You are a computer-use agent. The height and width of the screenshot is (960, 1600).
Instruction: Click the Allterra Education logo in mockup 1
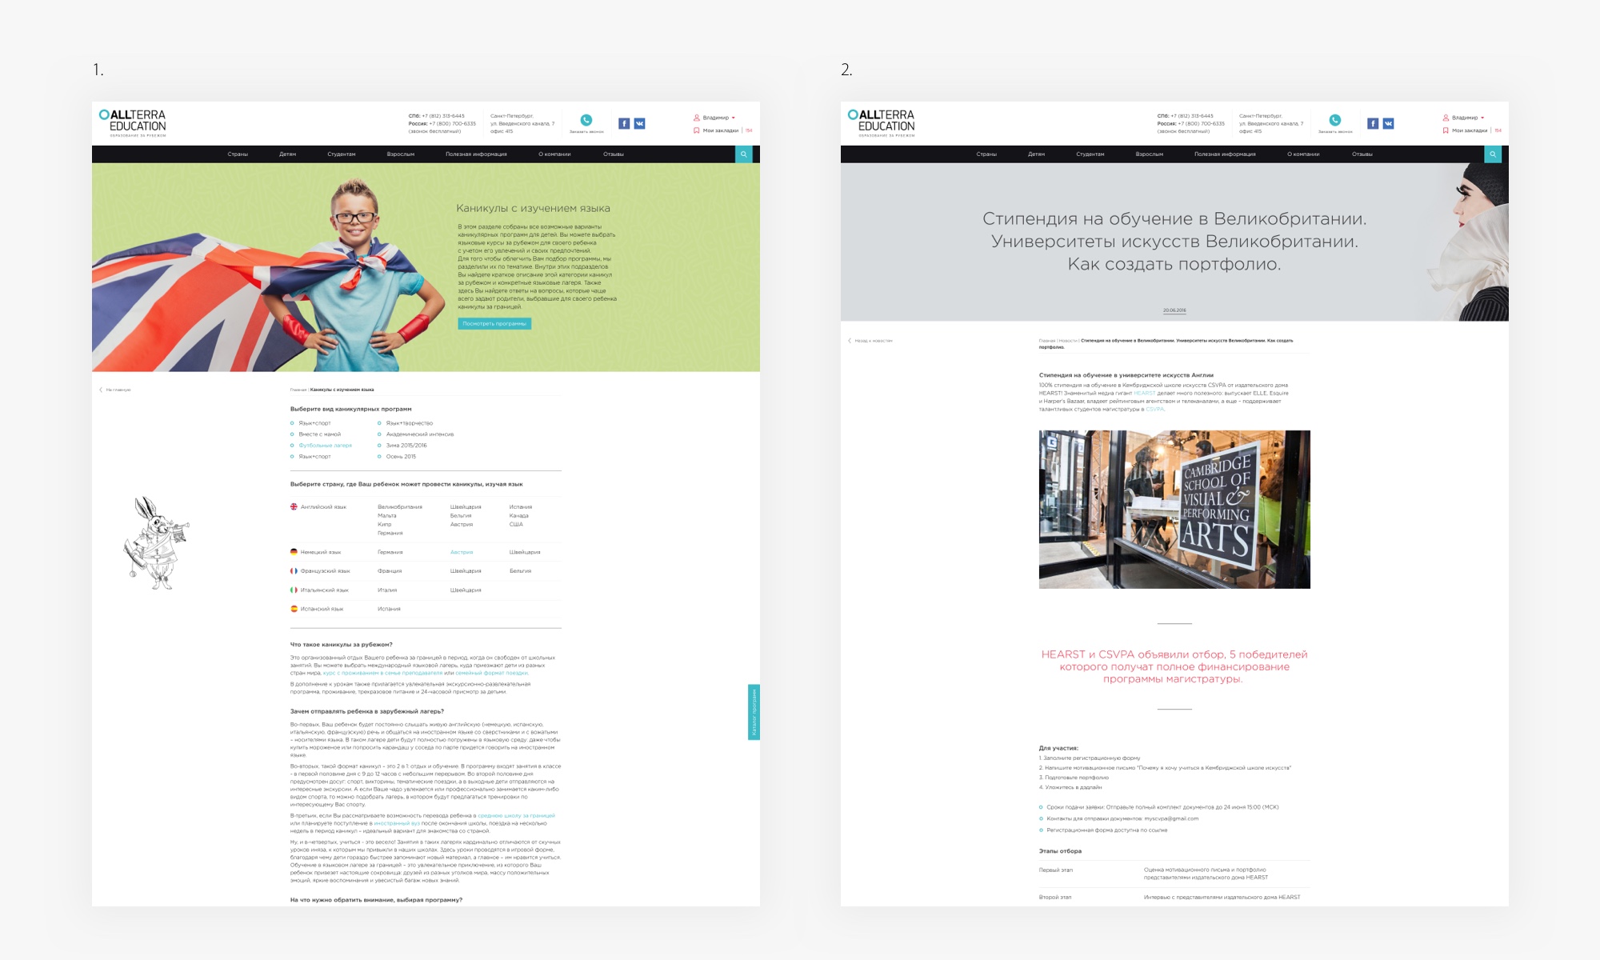133,123
